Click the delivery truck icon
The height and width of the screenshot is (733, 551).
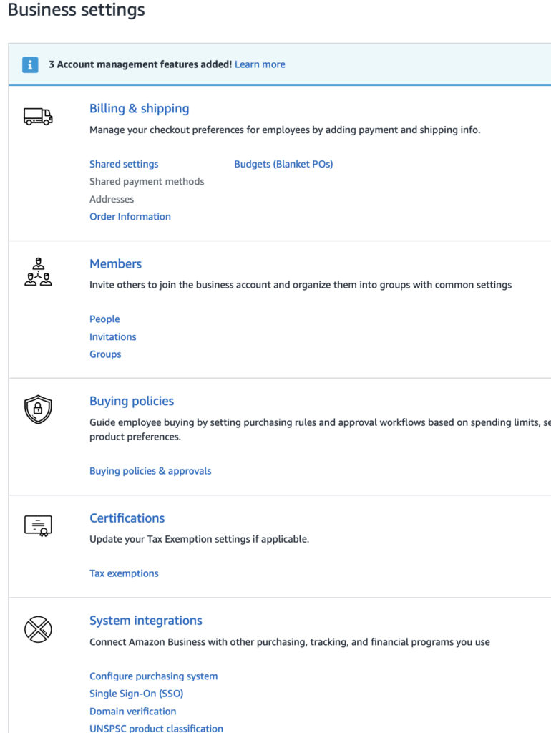click(38, 116)
